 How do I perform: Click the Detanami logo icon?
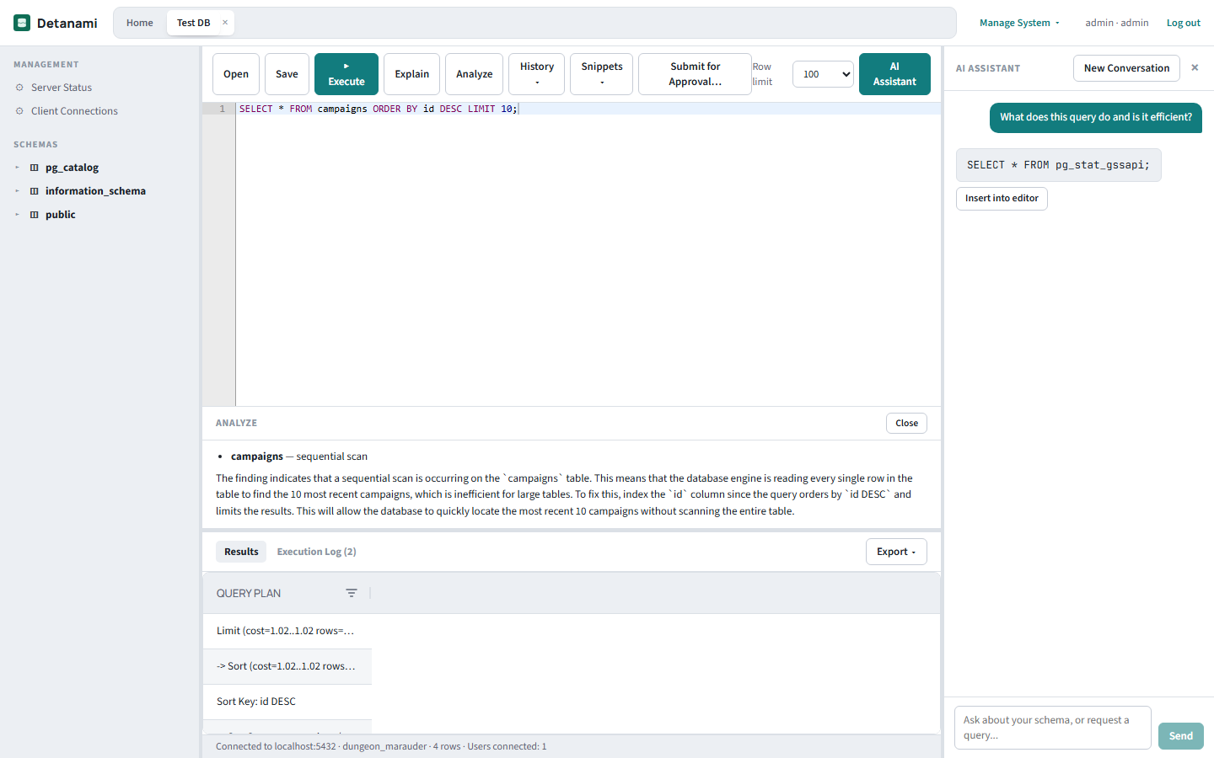pos(22,23)
